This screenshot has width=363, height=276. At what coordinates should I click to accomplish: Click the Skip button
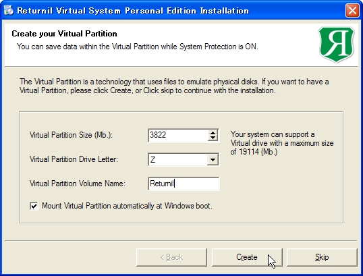coord(322,257)
